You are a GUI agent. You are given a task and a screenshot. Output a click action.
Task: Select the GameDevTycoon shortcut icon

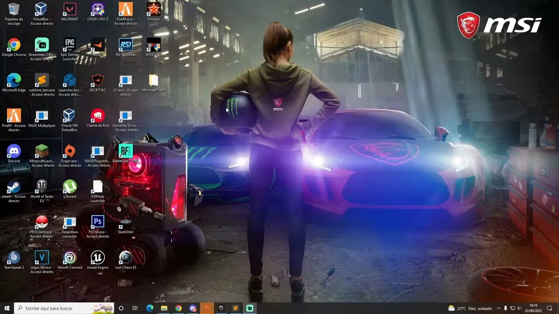tap(126, 120)
